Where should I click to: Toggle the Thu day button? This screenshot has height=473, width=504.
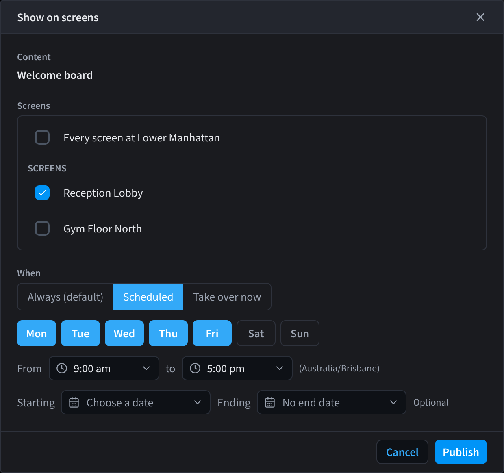168,333
